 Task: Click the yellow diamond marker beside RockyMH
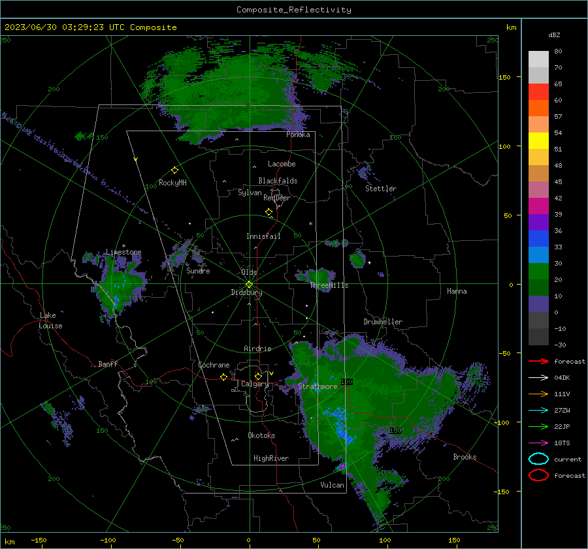174,170
